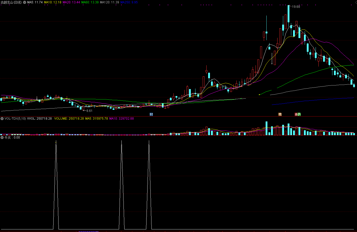Click the VVOL: 250718.28 value

(39, 119)
